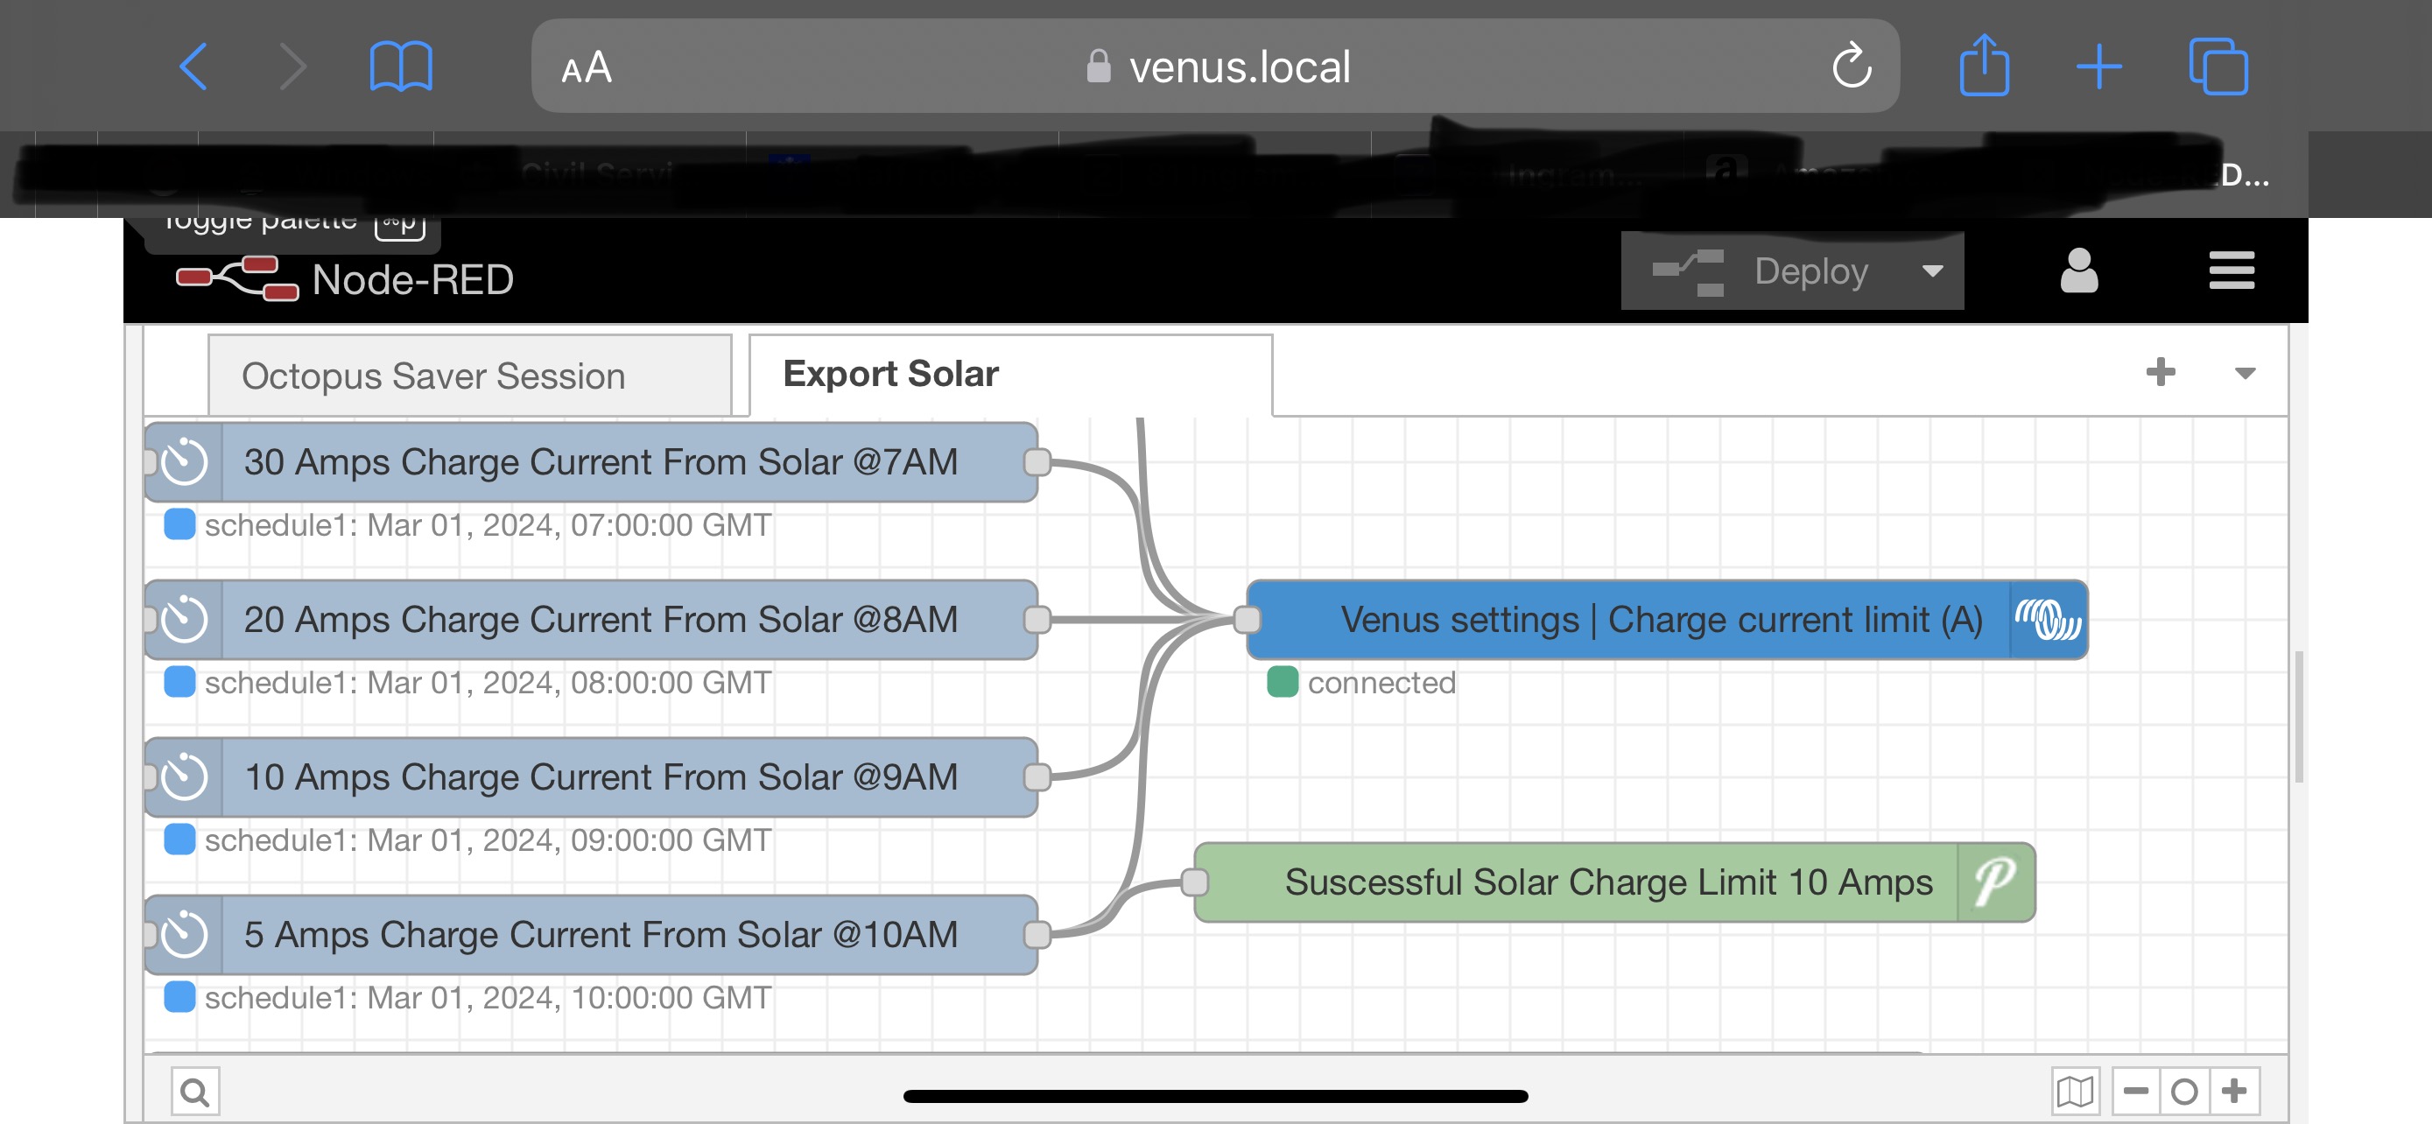The width and height of the screenshot is (2432, 1124).
Task: Click timer icon on 10 Amps node
Action: 184,777
